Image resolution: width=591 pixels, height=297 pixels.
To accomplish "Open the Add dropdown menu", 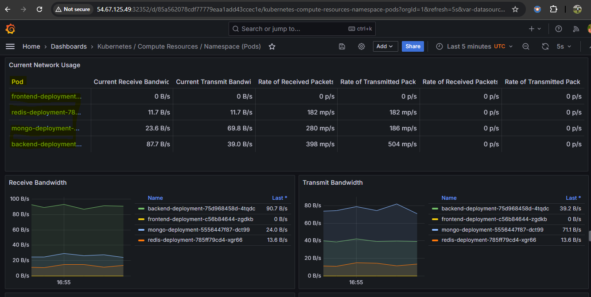I will (x=385, y=46).
